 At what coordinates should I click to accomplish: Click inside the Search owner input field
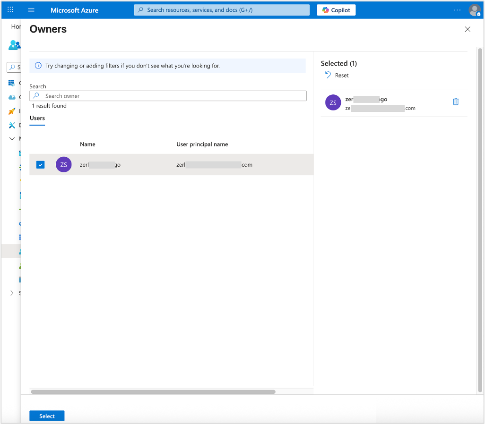pyautogui.click(x=165, y=95)
